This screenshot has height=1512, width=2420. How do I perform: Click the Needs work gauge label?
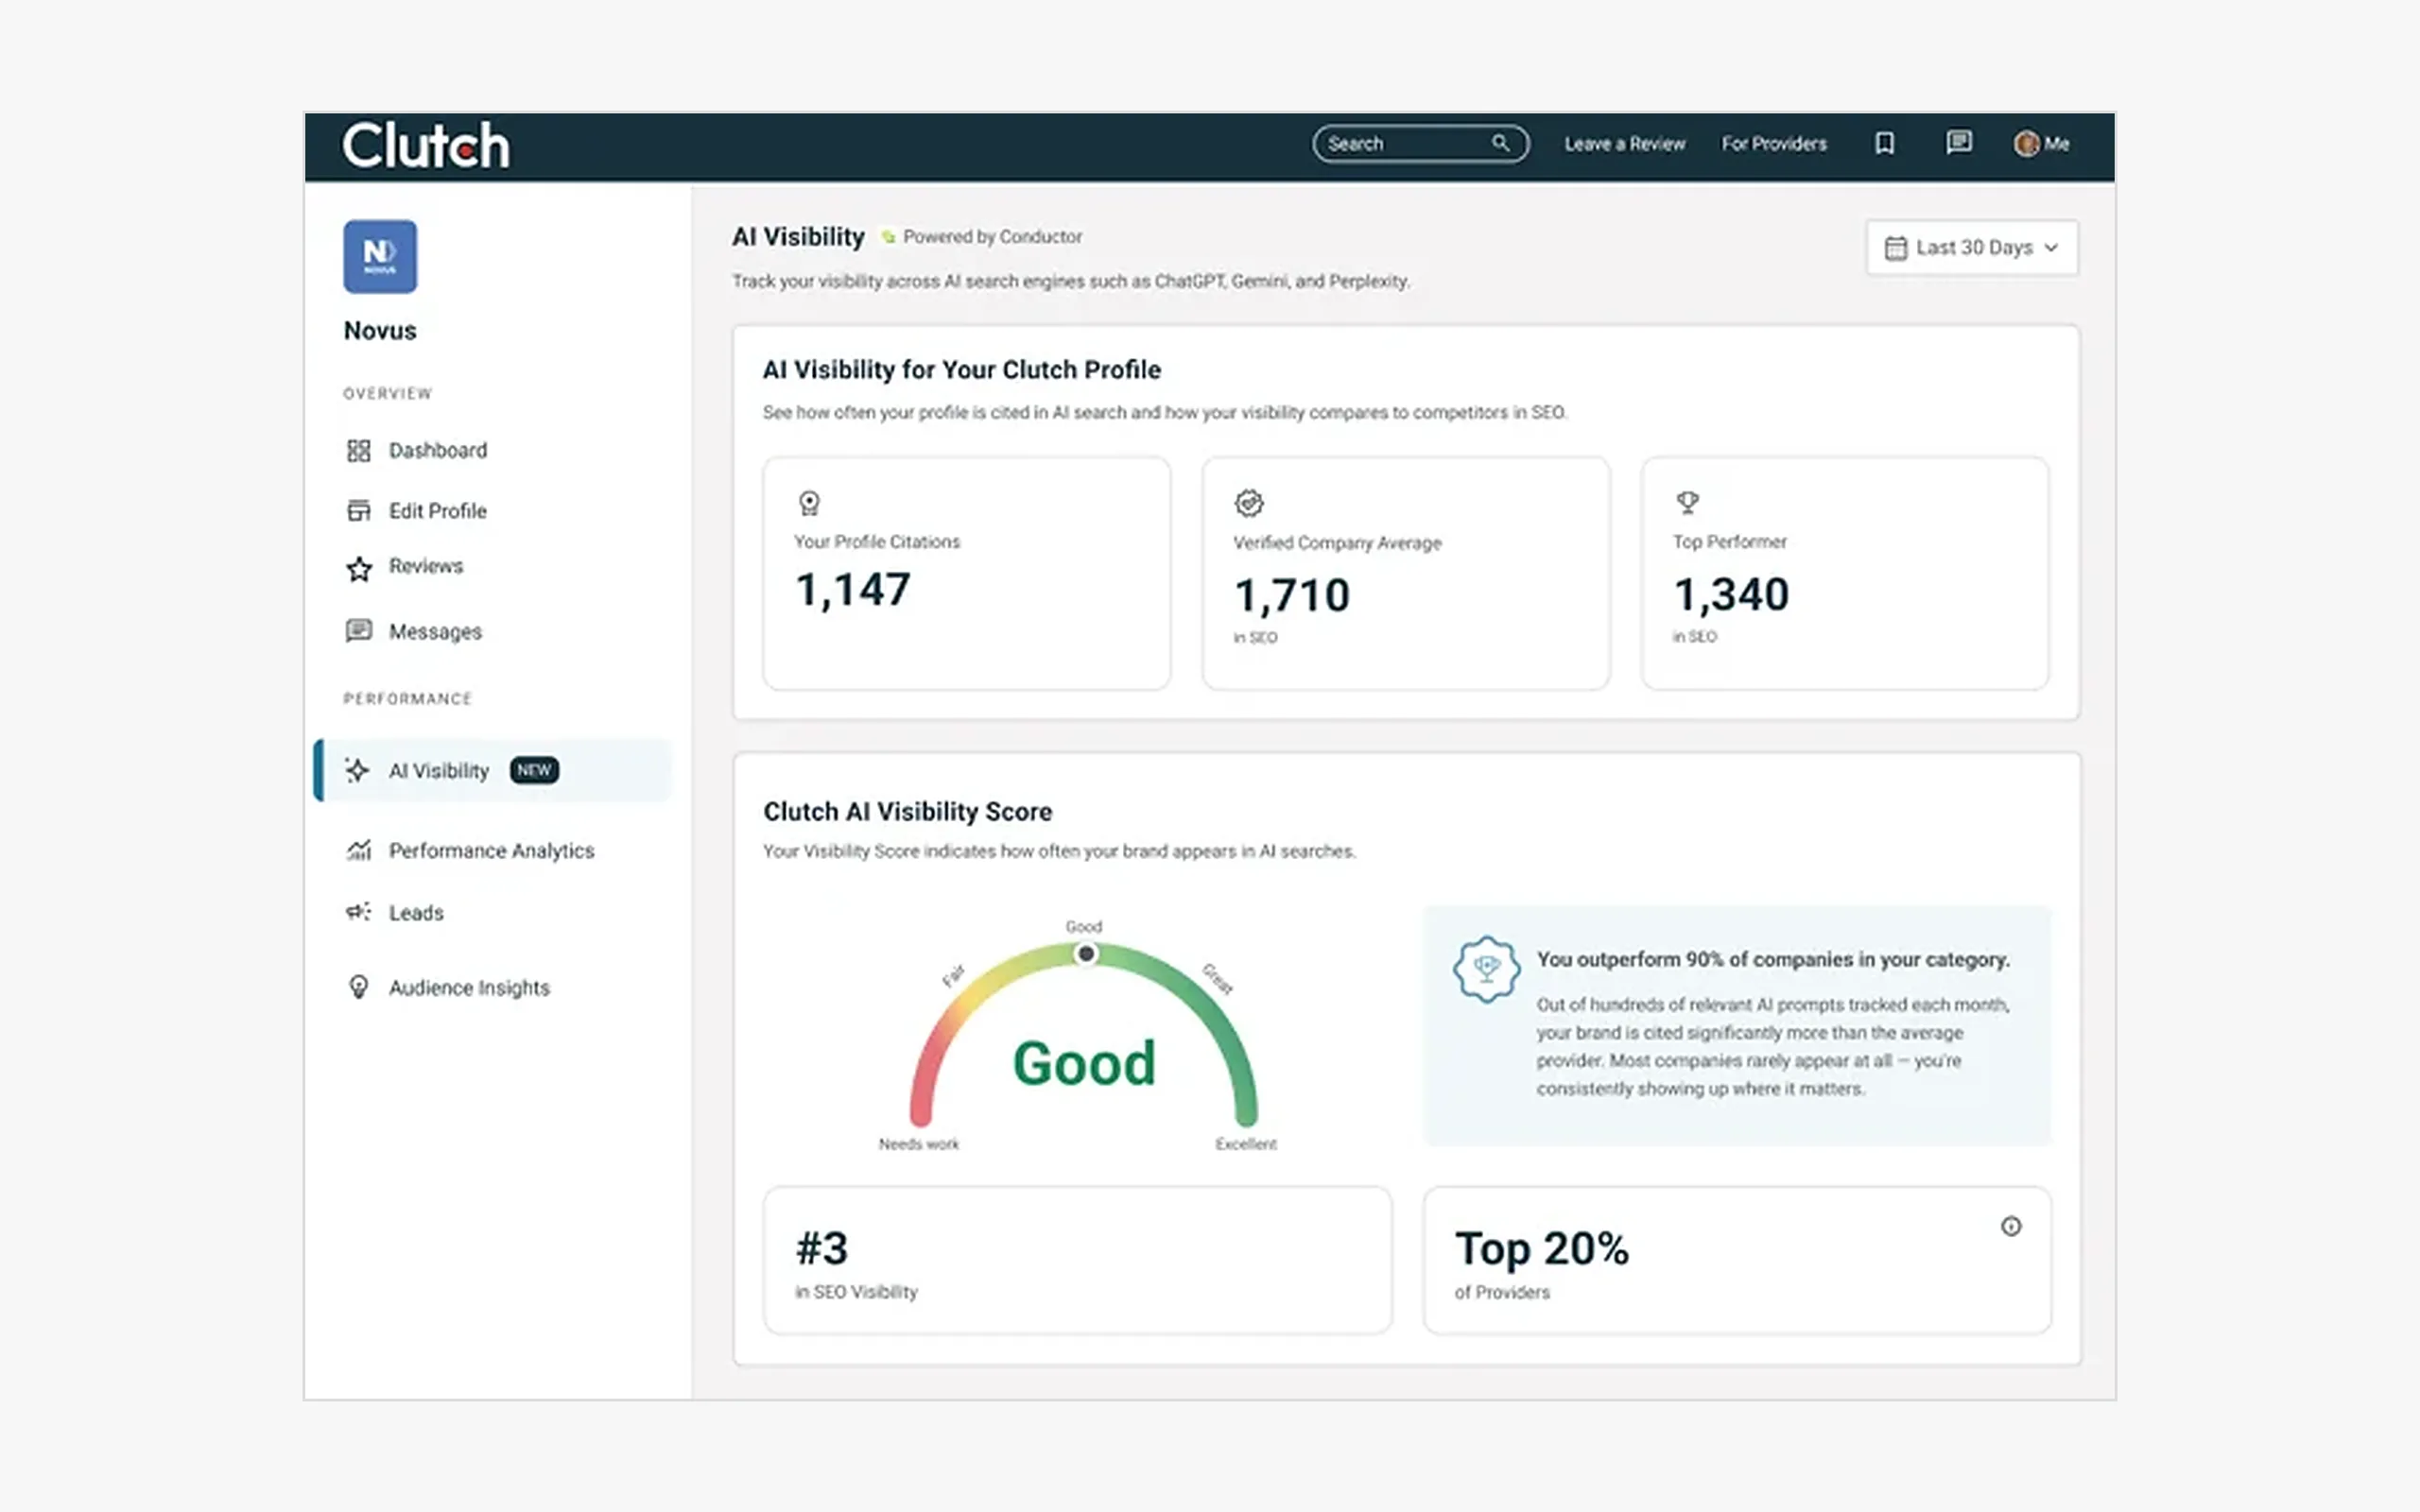[919, 1144]
